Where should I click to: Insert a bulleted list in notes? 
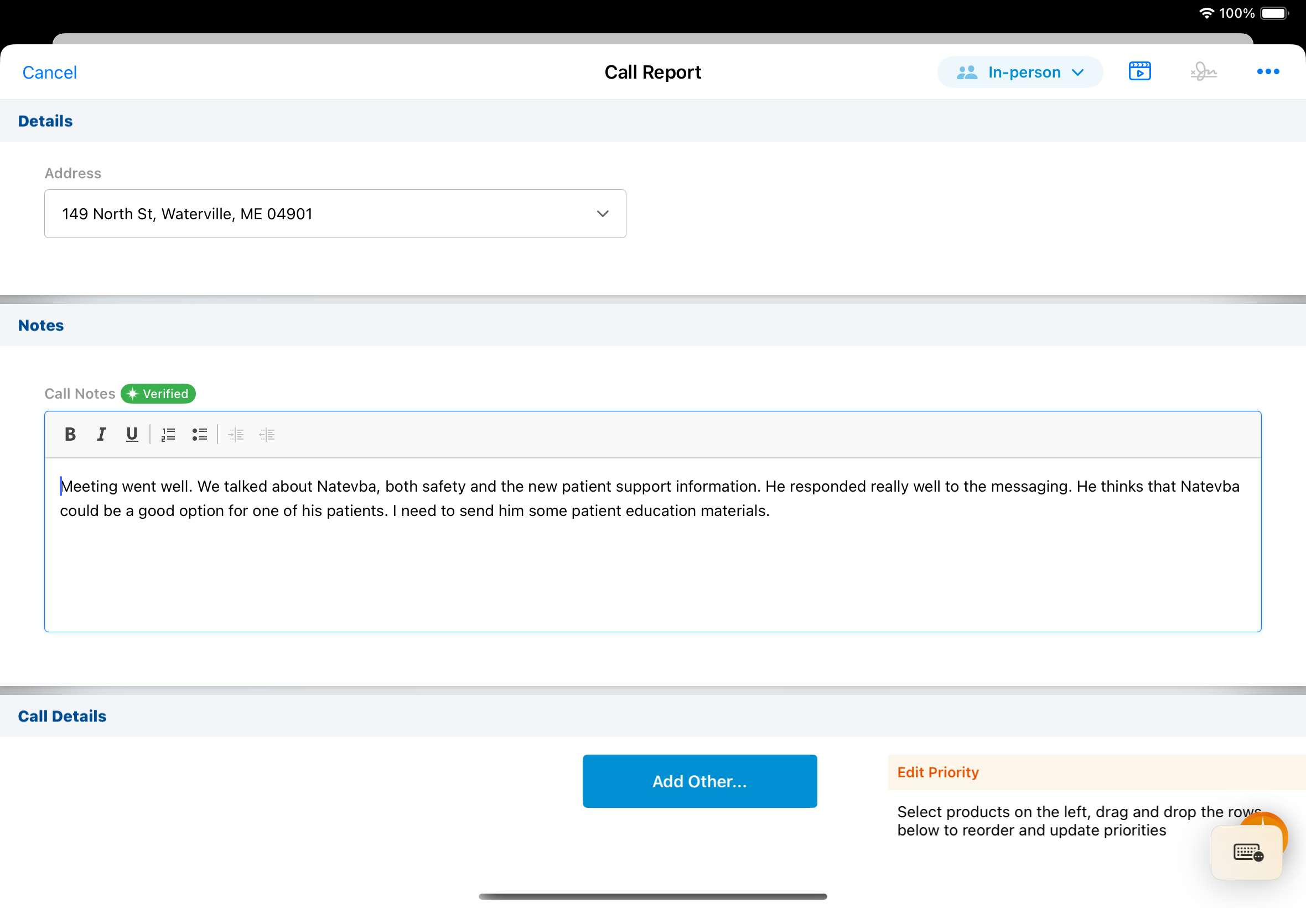(200, 435)
